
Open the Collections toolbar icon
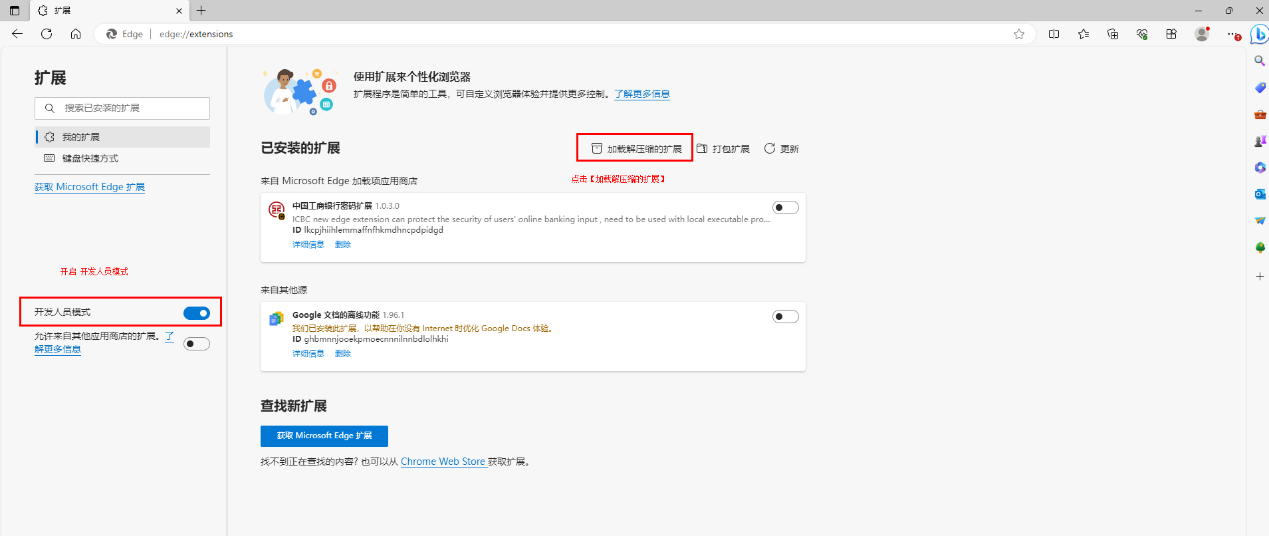pyautogui.click(x=1113, y=34)
